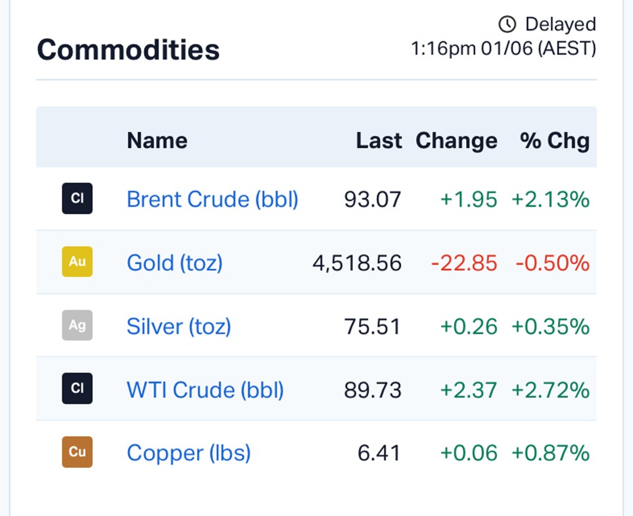Open the Gold (toz) link
633x516 pixels.
point(174,263)
